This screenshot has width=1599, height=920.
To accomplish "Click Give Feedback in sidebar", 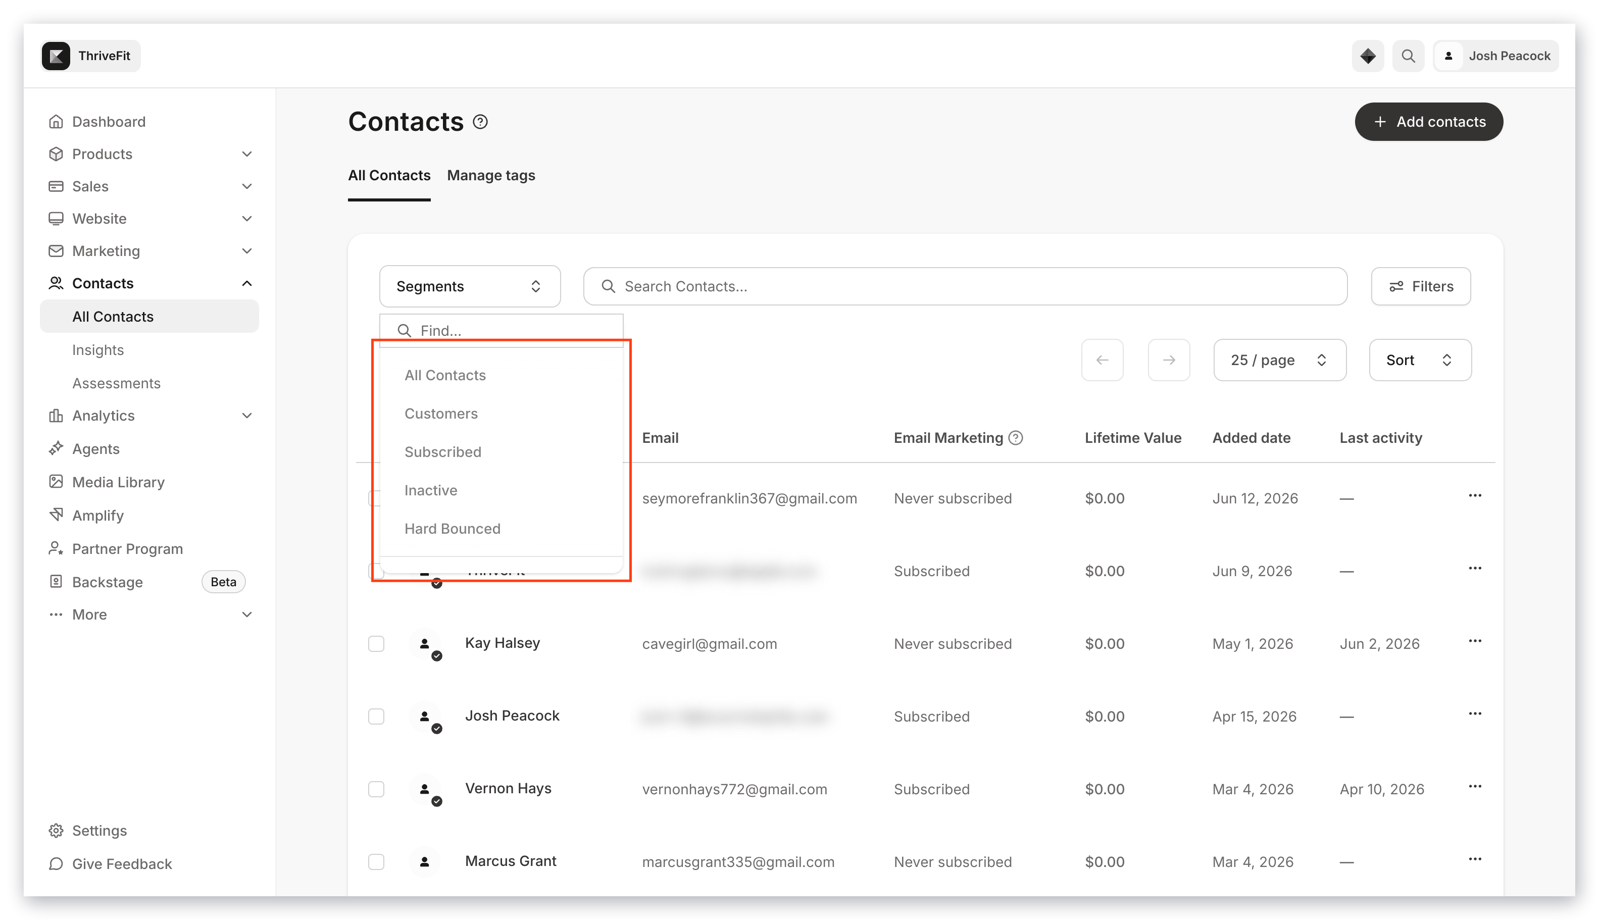I will point(121,864).
